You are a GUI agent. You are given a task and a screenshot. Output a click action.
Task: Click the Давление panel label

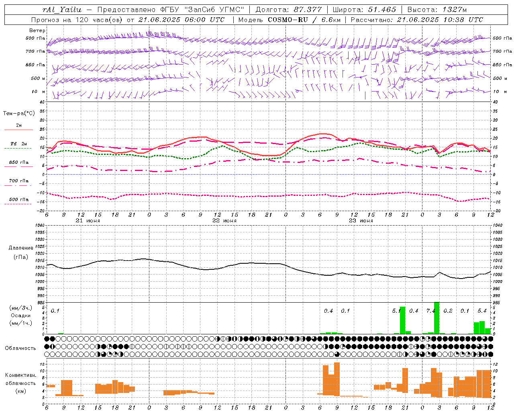pos(21,248)
